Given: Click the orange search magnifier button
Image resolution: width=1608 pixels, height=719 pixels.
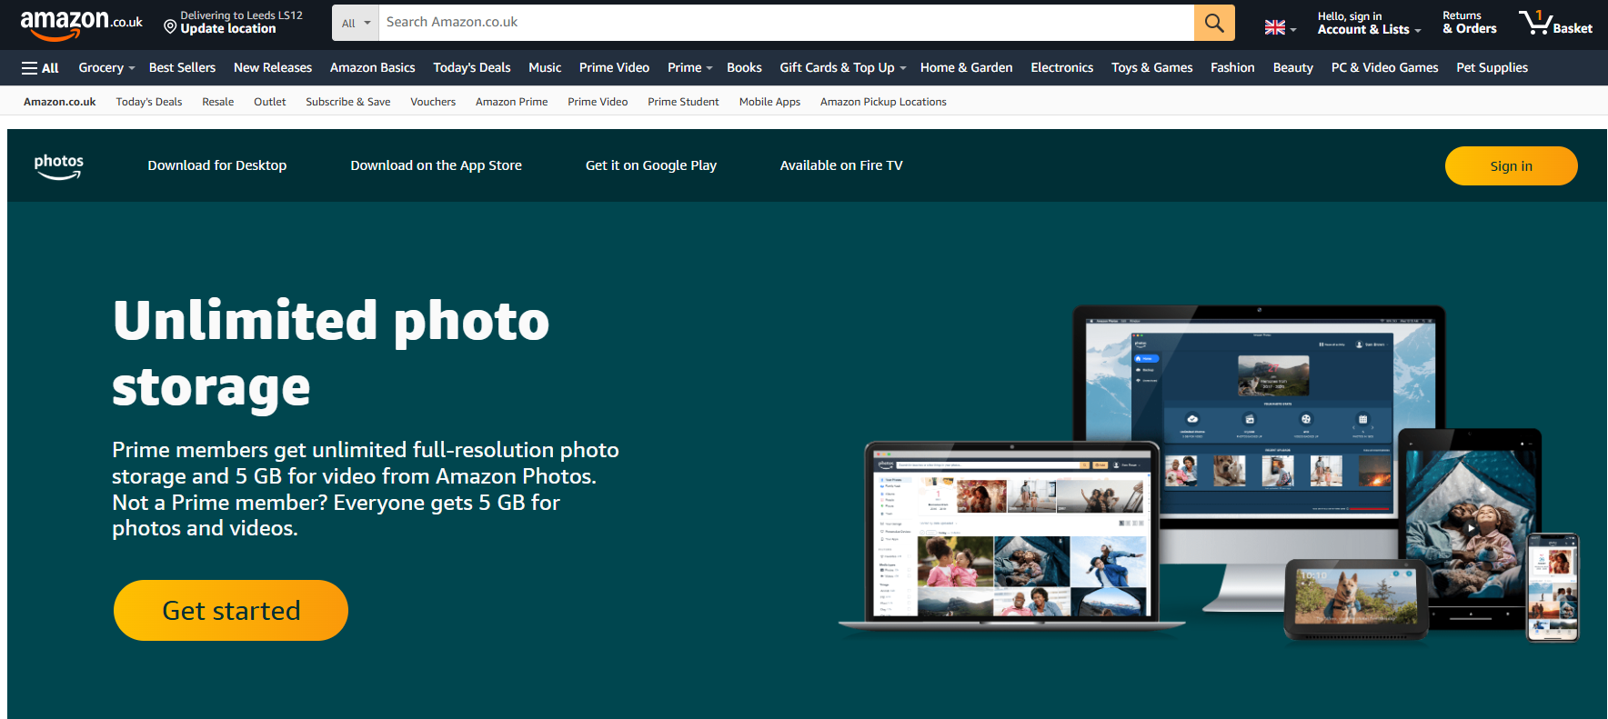Looking at the screenshot, I should (1214, 23).
